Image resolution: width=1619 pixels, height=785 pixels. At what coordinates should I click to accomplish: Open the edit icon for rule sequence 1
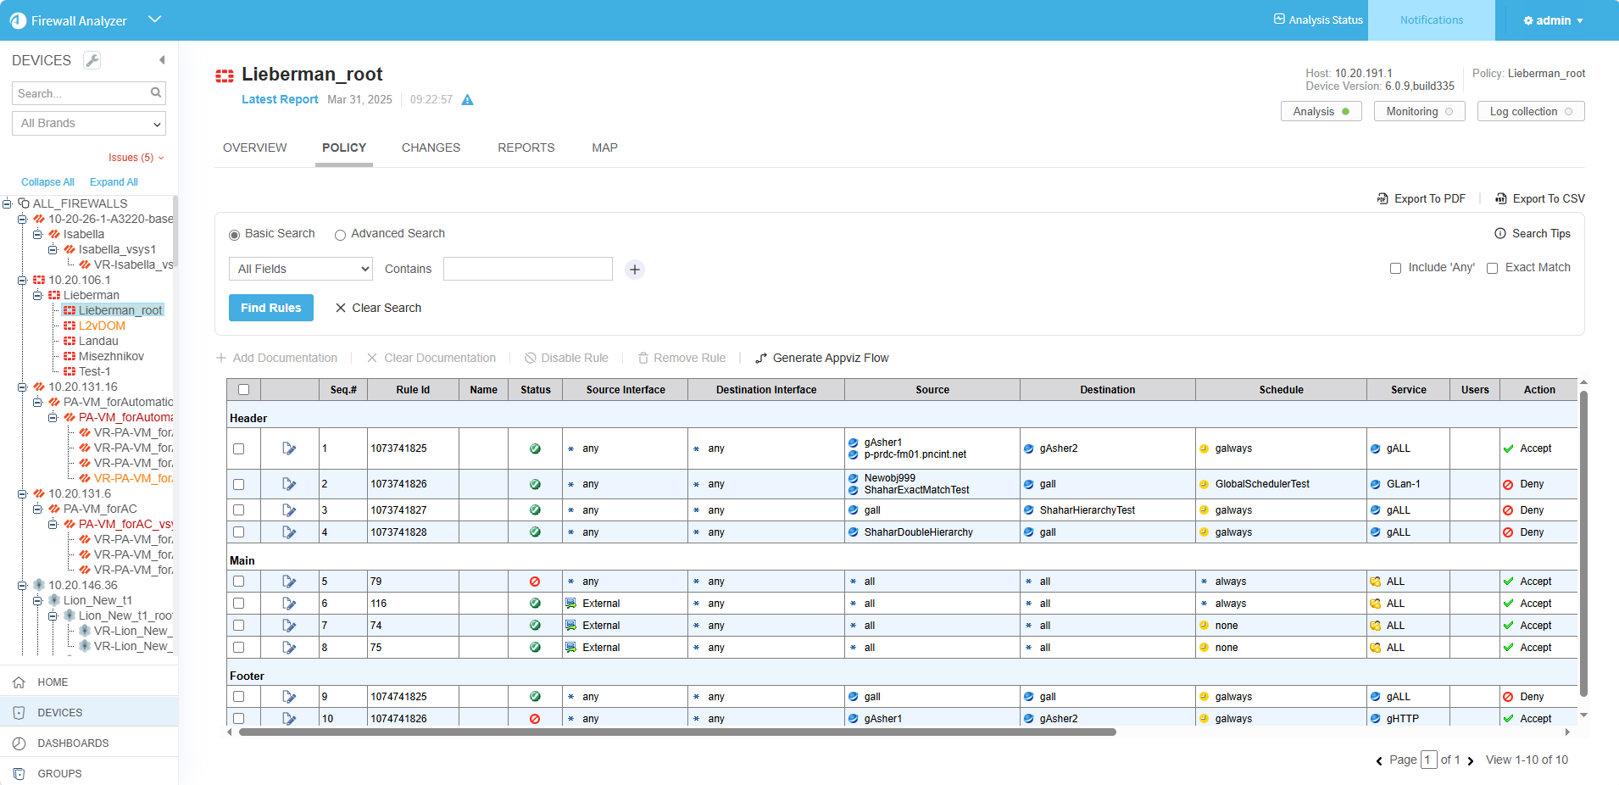(289, 448)
